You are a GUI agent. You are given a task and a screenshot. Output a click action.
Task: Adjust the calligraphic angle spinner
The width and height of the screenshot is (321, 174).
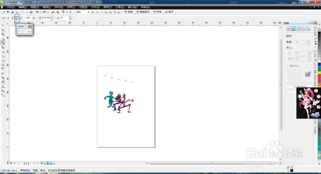coord(70,18)
